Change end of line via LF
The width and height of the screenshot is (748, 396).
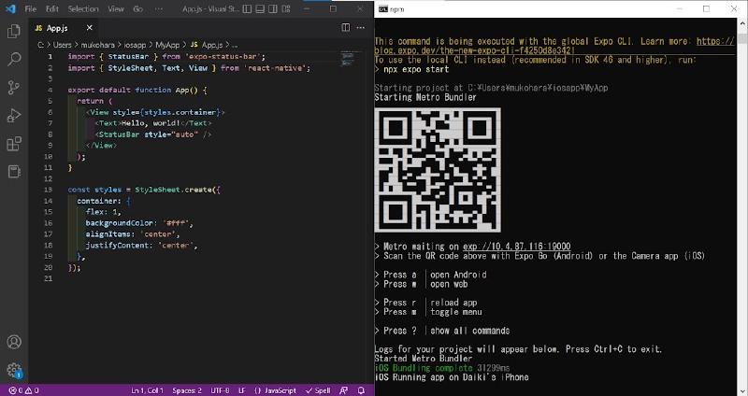click(242, 390)
